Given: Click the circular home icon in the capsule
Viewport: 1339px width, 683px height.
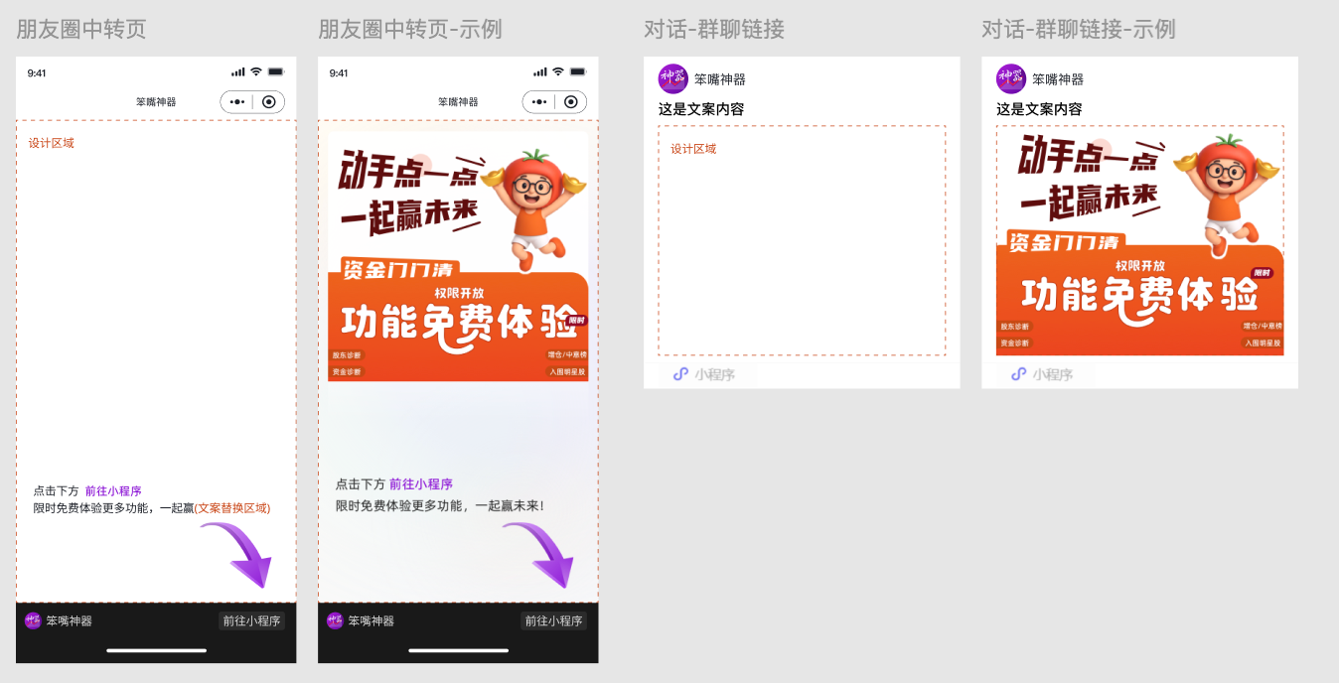Looking at the screenshot, I should point(266,101).
